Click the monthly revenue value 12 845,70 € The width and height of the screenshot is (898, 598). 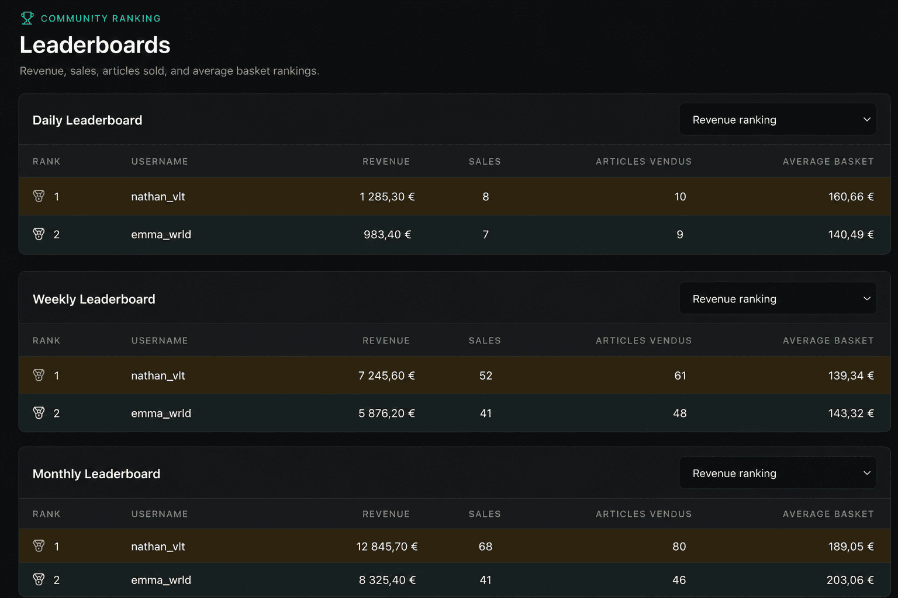click(x=387, y=547)
